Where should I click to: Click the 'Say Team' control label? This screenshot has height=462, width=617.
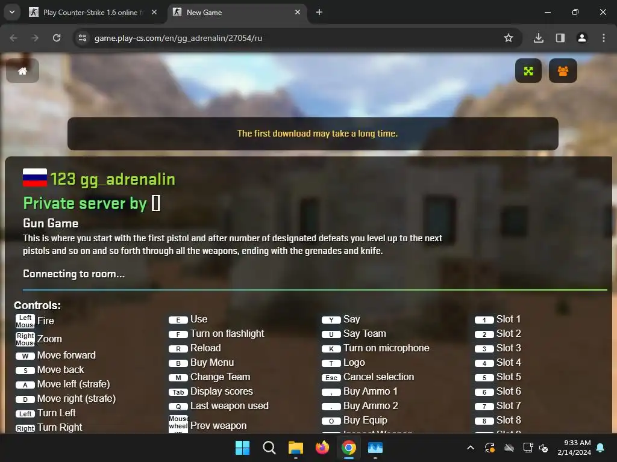[x=365, y=333]
